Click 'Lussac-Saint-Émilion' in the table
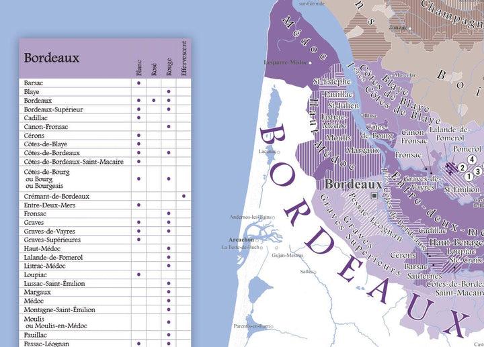 point(54,283)
